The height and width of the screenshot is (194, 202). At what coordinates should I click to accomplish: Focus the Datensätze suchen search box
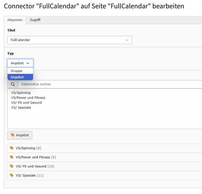(110, 84)
